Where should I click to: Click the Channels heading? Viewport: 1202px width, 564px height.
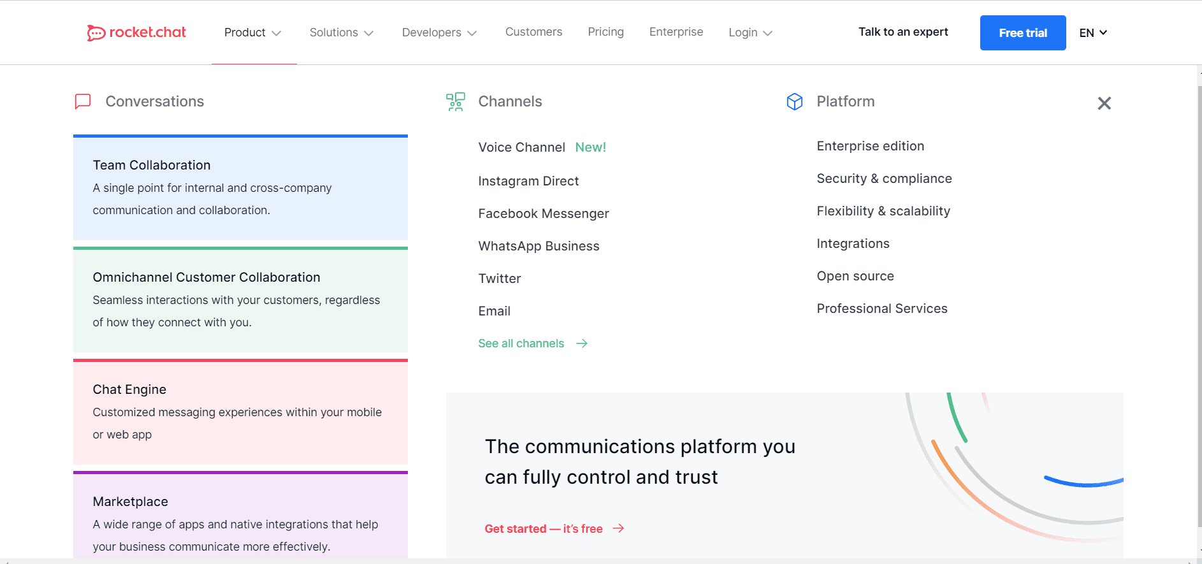[510, 101]
